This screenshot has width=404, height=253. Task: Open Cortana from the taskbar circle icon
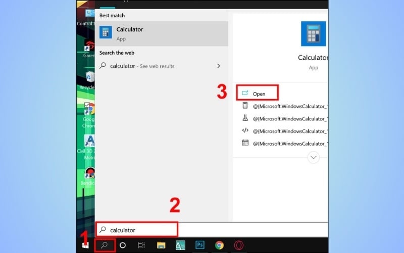coord(122,245)
